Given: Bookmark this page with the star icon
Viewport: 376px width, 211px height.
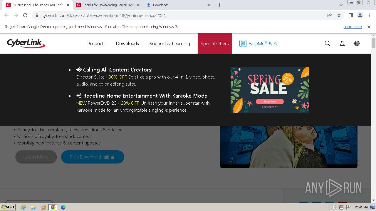Looking at the screenshot, I should point(339,15).
